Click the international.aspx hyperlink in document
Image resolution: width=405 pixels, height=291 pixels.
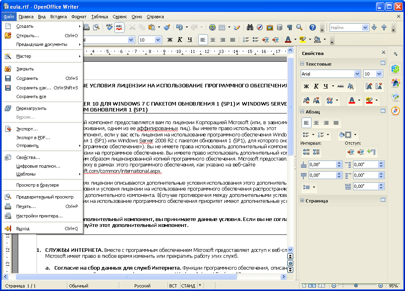pyautogui.click(x=122, y=171)
